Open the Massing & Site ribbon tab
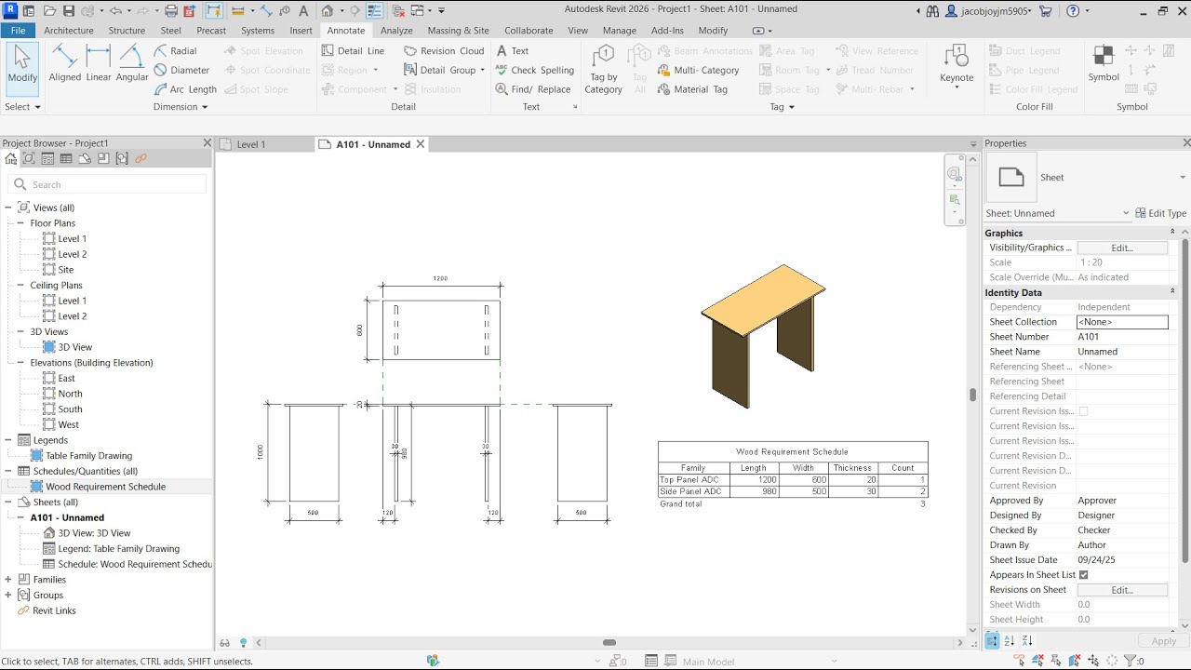Screen dimensions: 1191x670 tap(458, 31)
